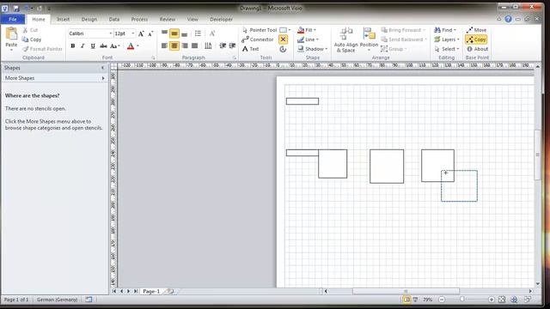Open the Font dialog launcher
Screen dimensions: 550x309
(153, 58)
